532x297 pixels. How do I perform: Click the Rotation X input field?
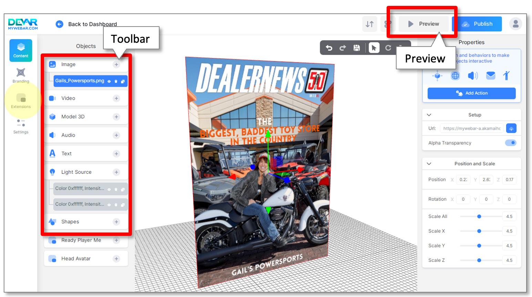463,199
